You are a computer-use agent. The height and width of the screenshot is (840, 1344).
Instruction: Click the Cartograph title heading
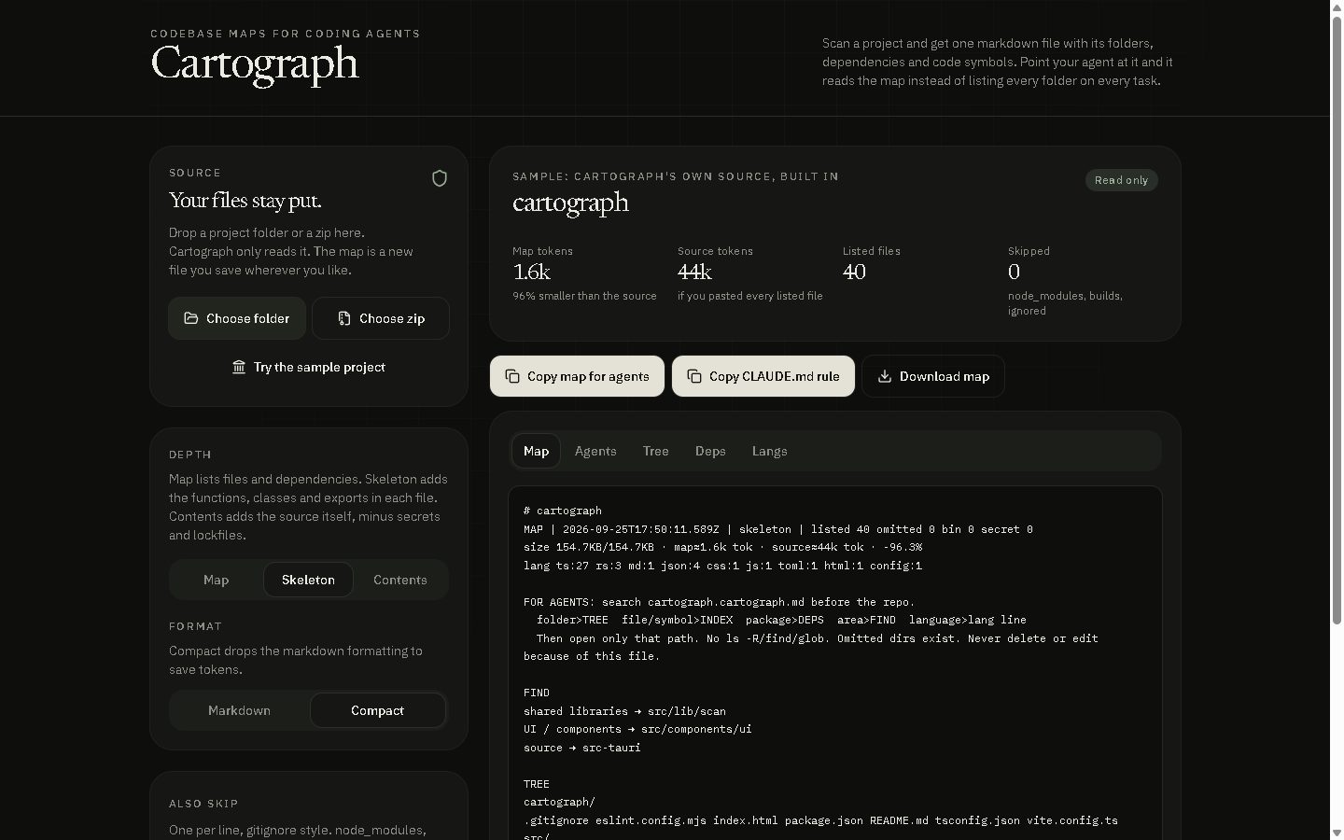[x=255, y=63]
